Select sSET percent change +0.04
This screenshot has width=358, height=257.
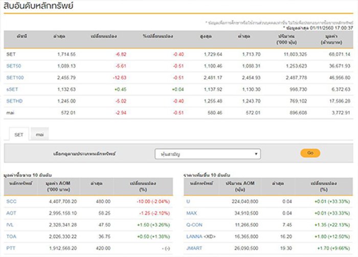pyautogui.click(x=178, y=89)
